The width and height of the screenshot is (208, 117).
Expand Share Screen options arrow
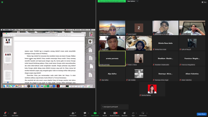click(x=99, y=113)
